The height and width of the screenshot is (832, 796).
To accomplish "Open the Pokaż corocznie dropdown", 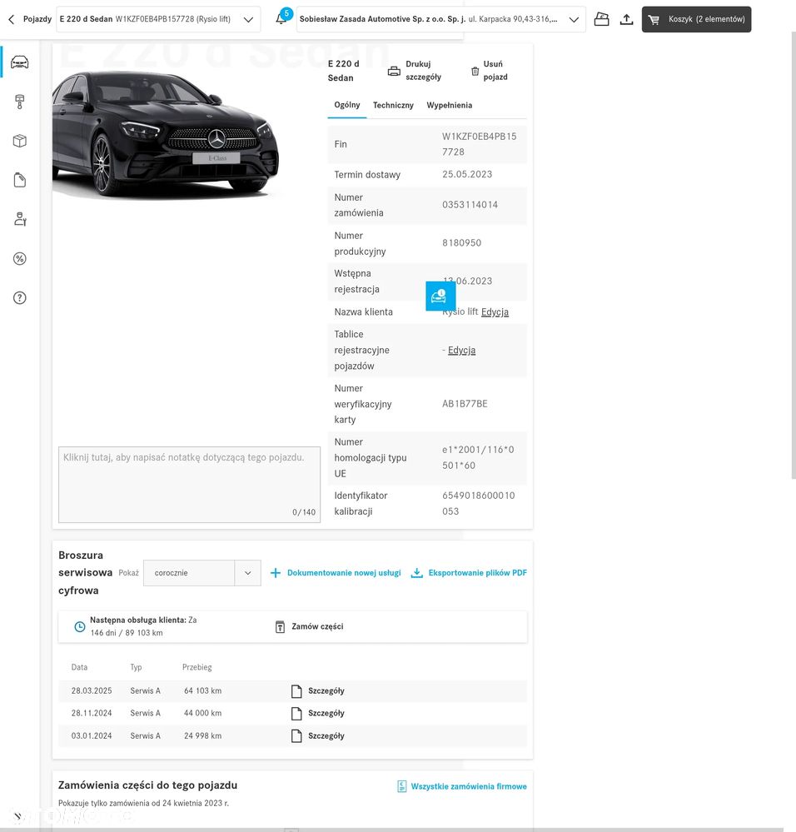I will coord(202,573).
